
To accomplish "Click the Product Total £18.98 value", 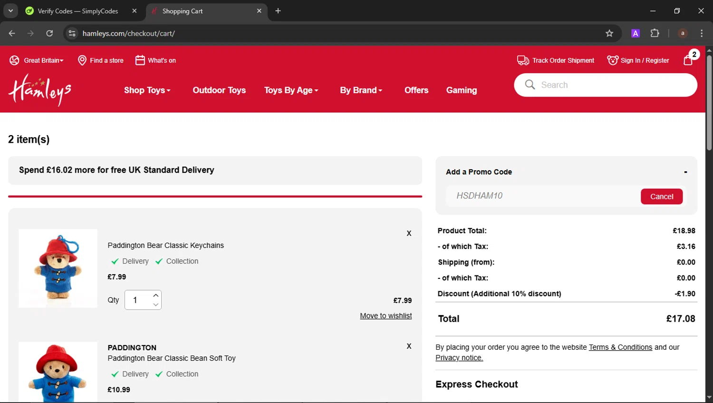I will tap(684, 231).
